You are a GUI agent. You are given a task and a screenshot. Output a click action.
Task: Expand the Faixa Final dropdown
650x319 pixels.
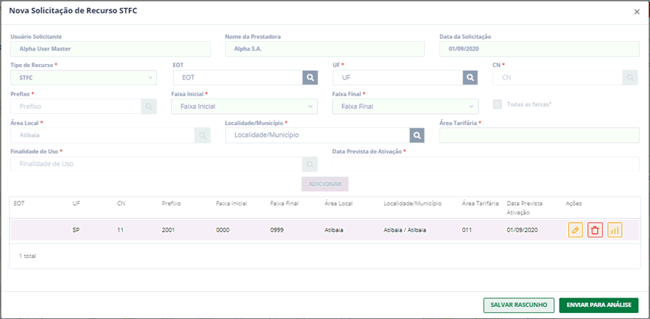(406, 107)
